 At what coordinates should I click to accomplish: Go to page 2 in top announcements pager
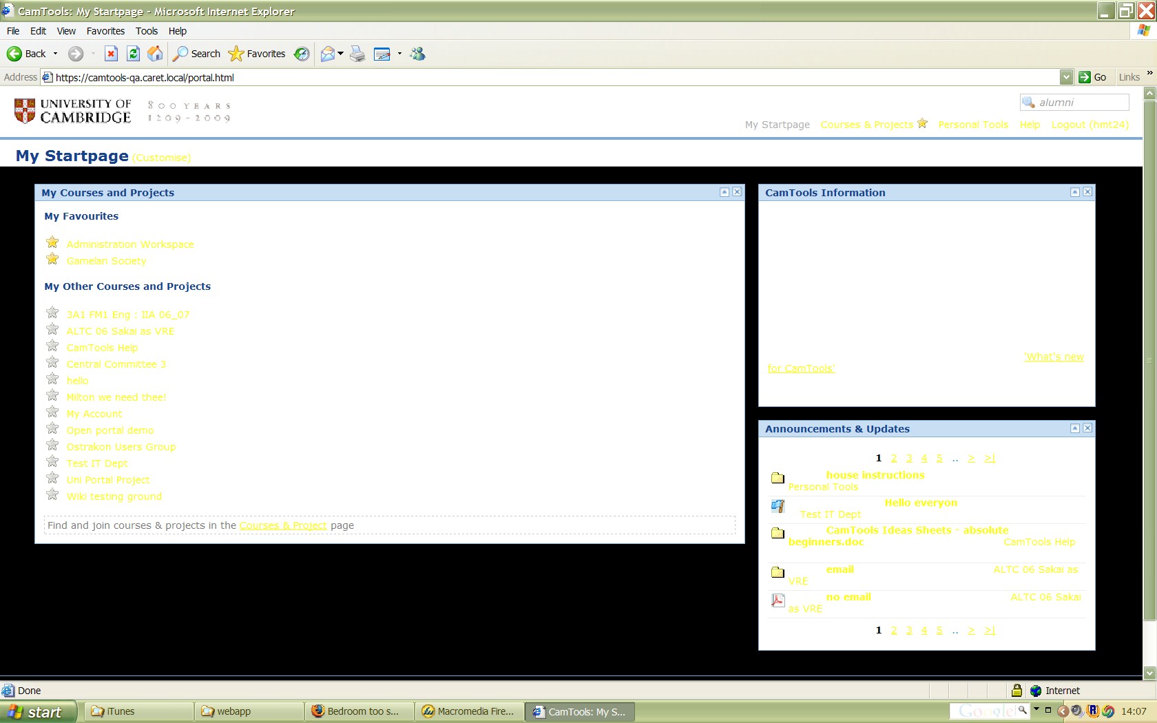point(894,459)
